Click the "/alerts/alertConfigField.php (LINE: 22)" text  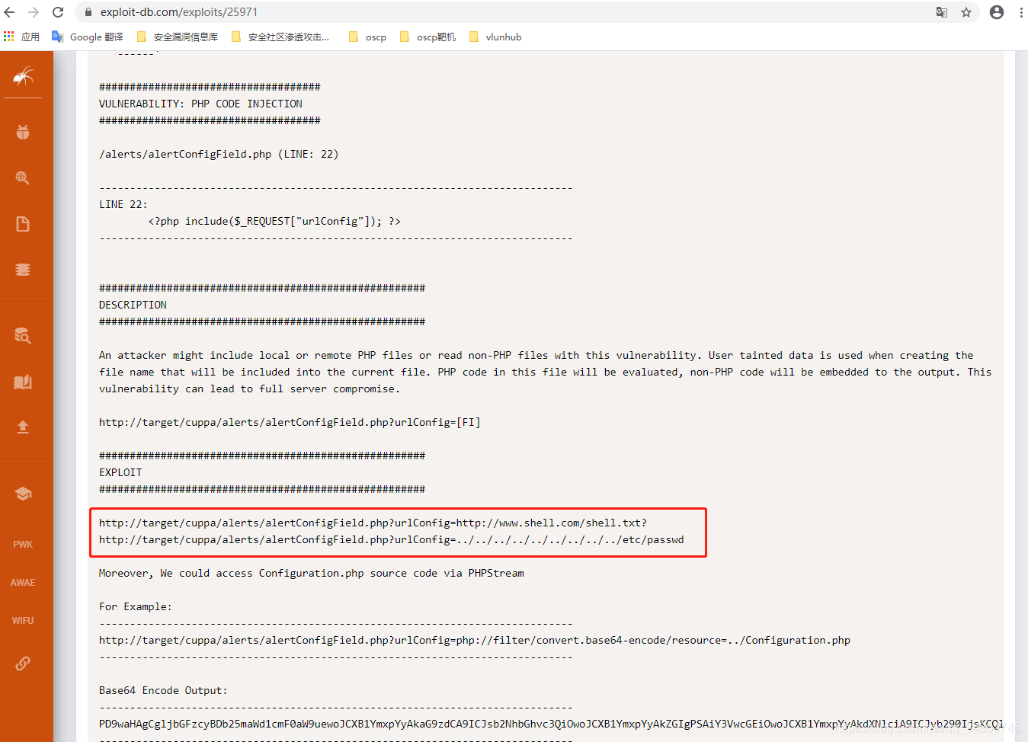click(219, 154)
